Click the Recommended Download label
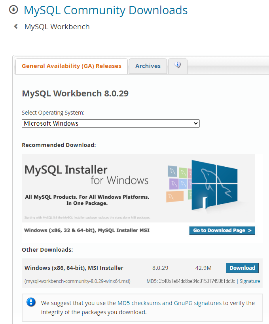Screen dimensions: 269x324 click(x=59, y=145)
